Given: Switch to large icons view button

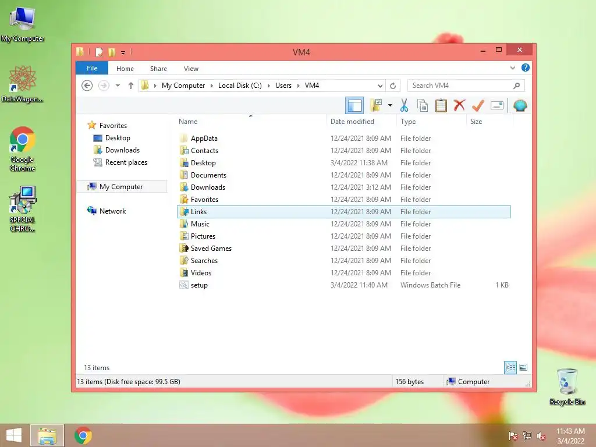Looking at the screenshot, I should pos(523,368).
